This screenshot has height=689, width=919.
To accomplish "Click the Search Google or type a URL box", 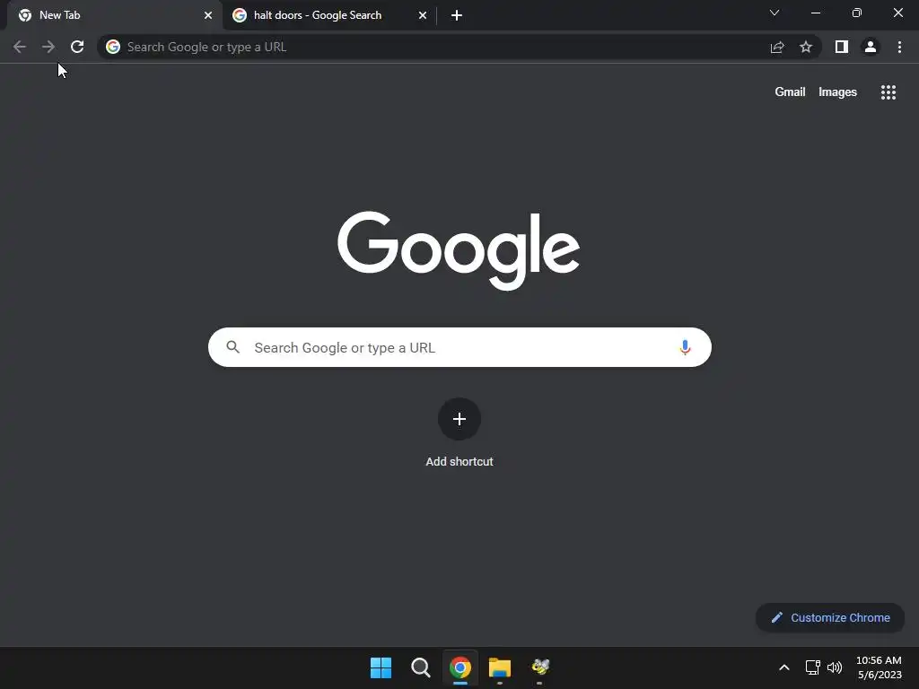I will coord(459,347).
